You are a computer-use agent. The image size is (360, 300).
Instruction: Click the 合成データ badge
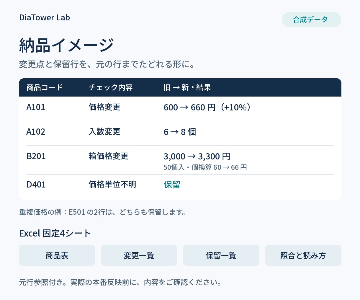point(311,19)
